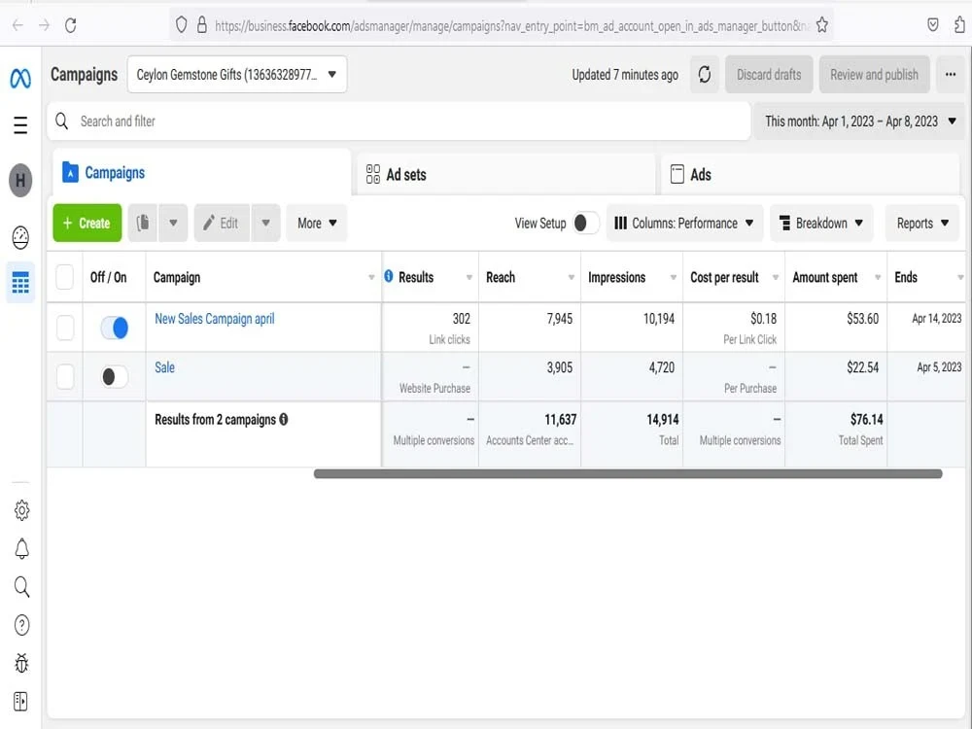
Task: Open the H profile avatar
Action: tap(20, 181)
